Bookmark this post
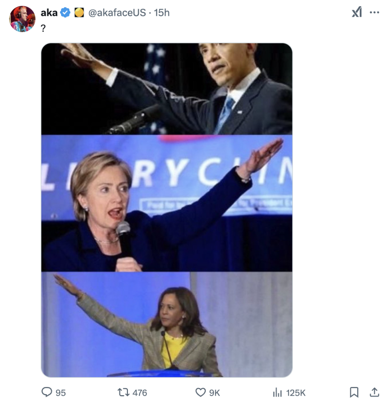Image resolution: width=391 pixels, height=406 pixels. click(x=354, y=392)
